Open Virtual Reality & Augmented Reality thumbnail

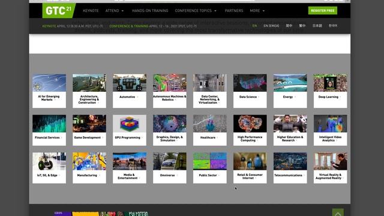[331, 161]
